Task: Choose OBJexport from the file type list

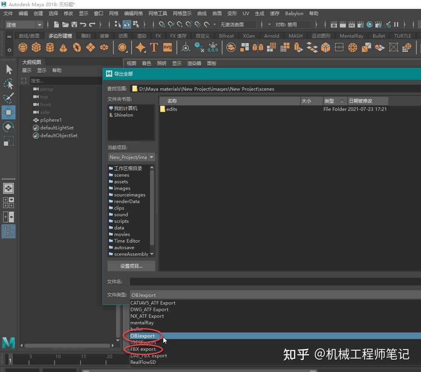Action: click(276, 336)
